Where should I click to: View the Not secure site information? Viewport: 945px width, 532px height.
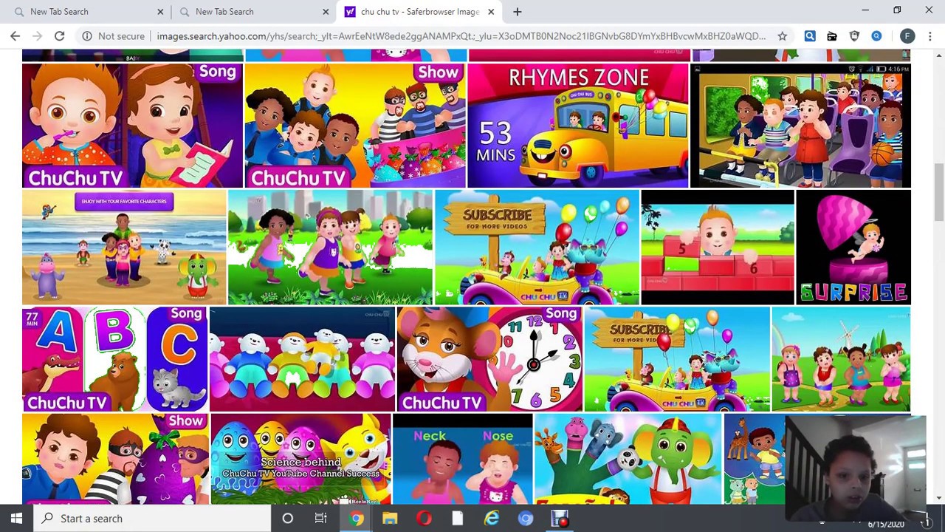pyautogui.click(x=113, y=35)
